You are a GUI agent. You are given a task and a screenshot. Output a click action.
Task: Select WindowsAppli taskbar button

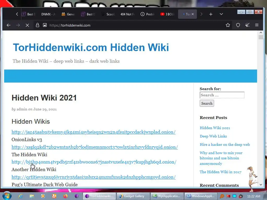pos(201,196)
